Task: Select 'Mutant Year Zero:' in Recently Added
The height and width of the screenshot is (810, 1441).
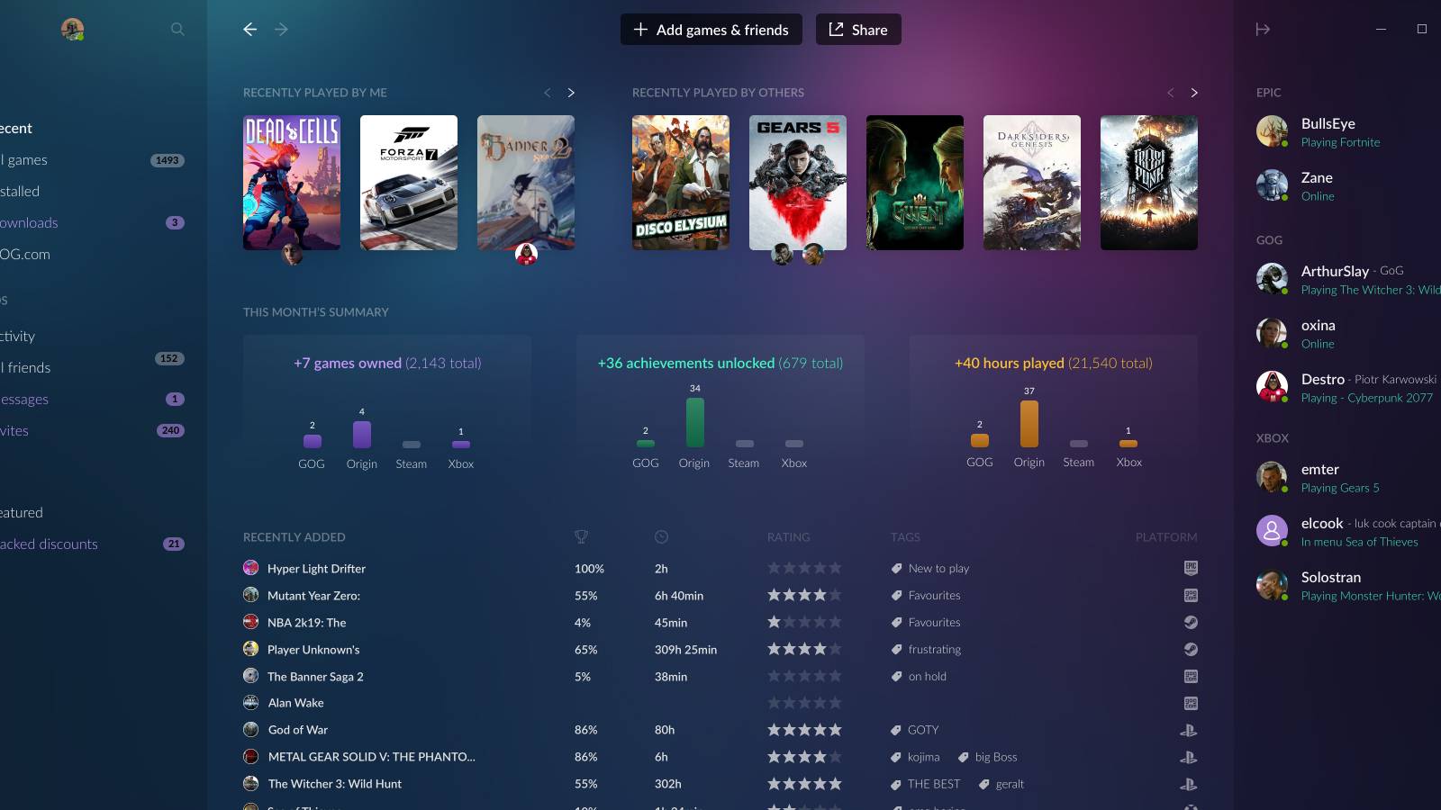Action: [313, 596]
